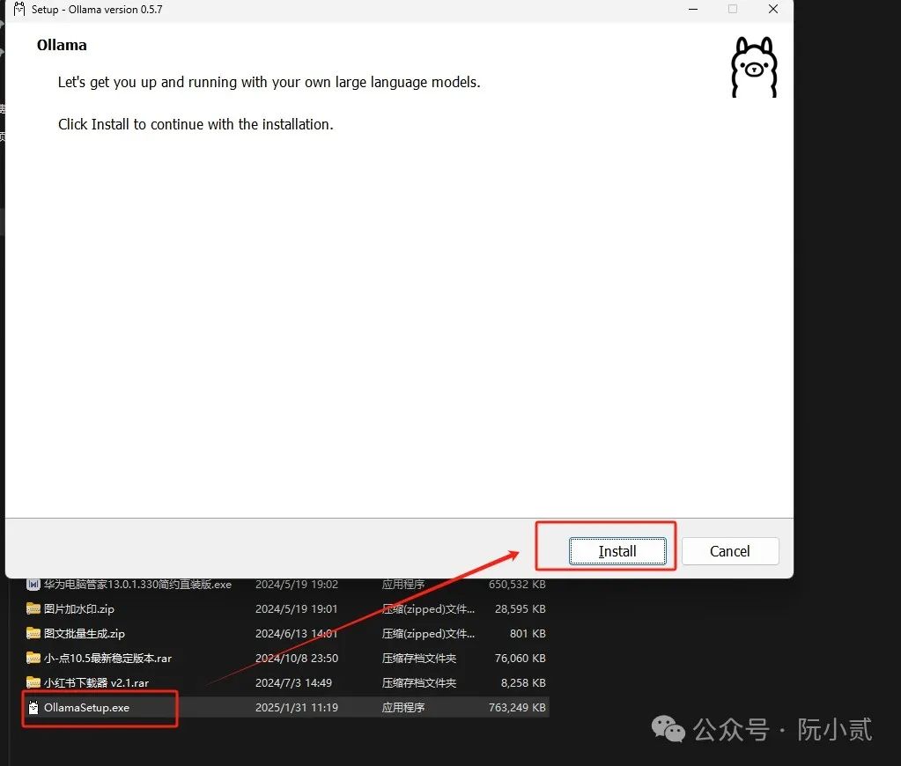The image size is (901, 766).
Task: Select the OllamaSetup.exe file name
Action: pyautogui.click(x=87, y=707)
